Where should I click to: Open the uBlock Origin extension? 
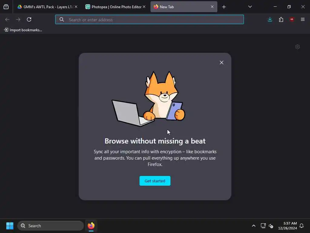[292, 19]
